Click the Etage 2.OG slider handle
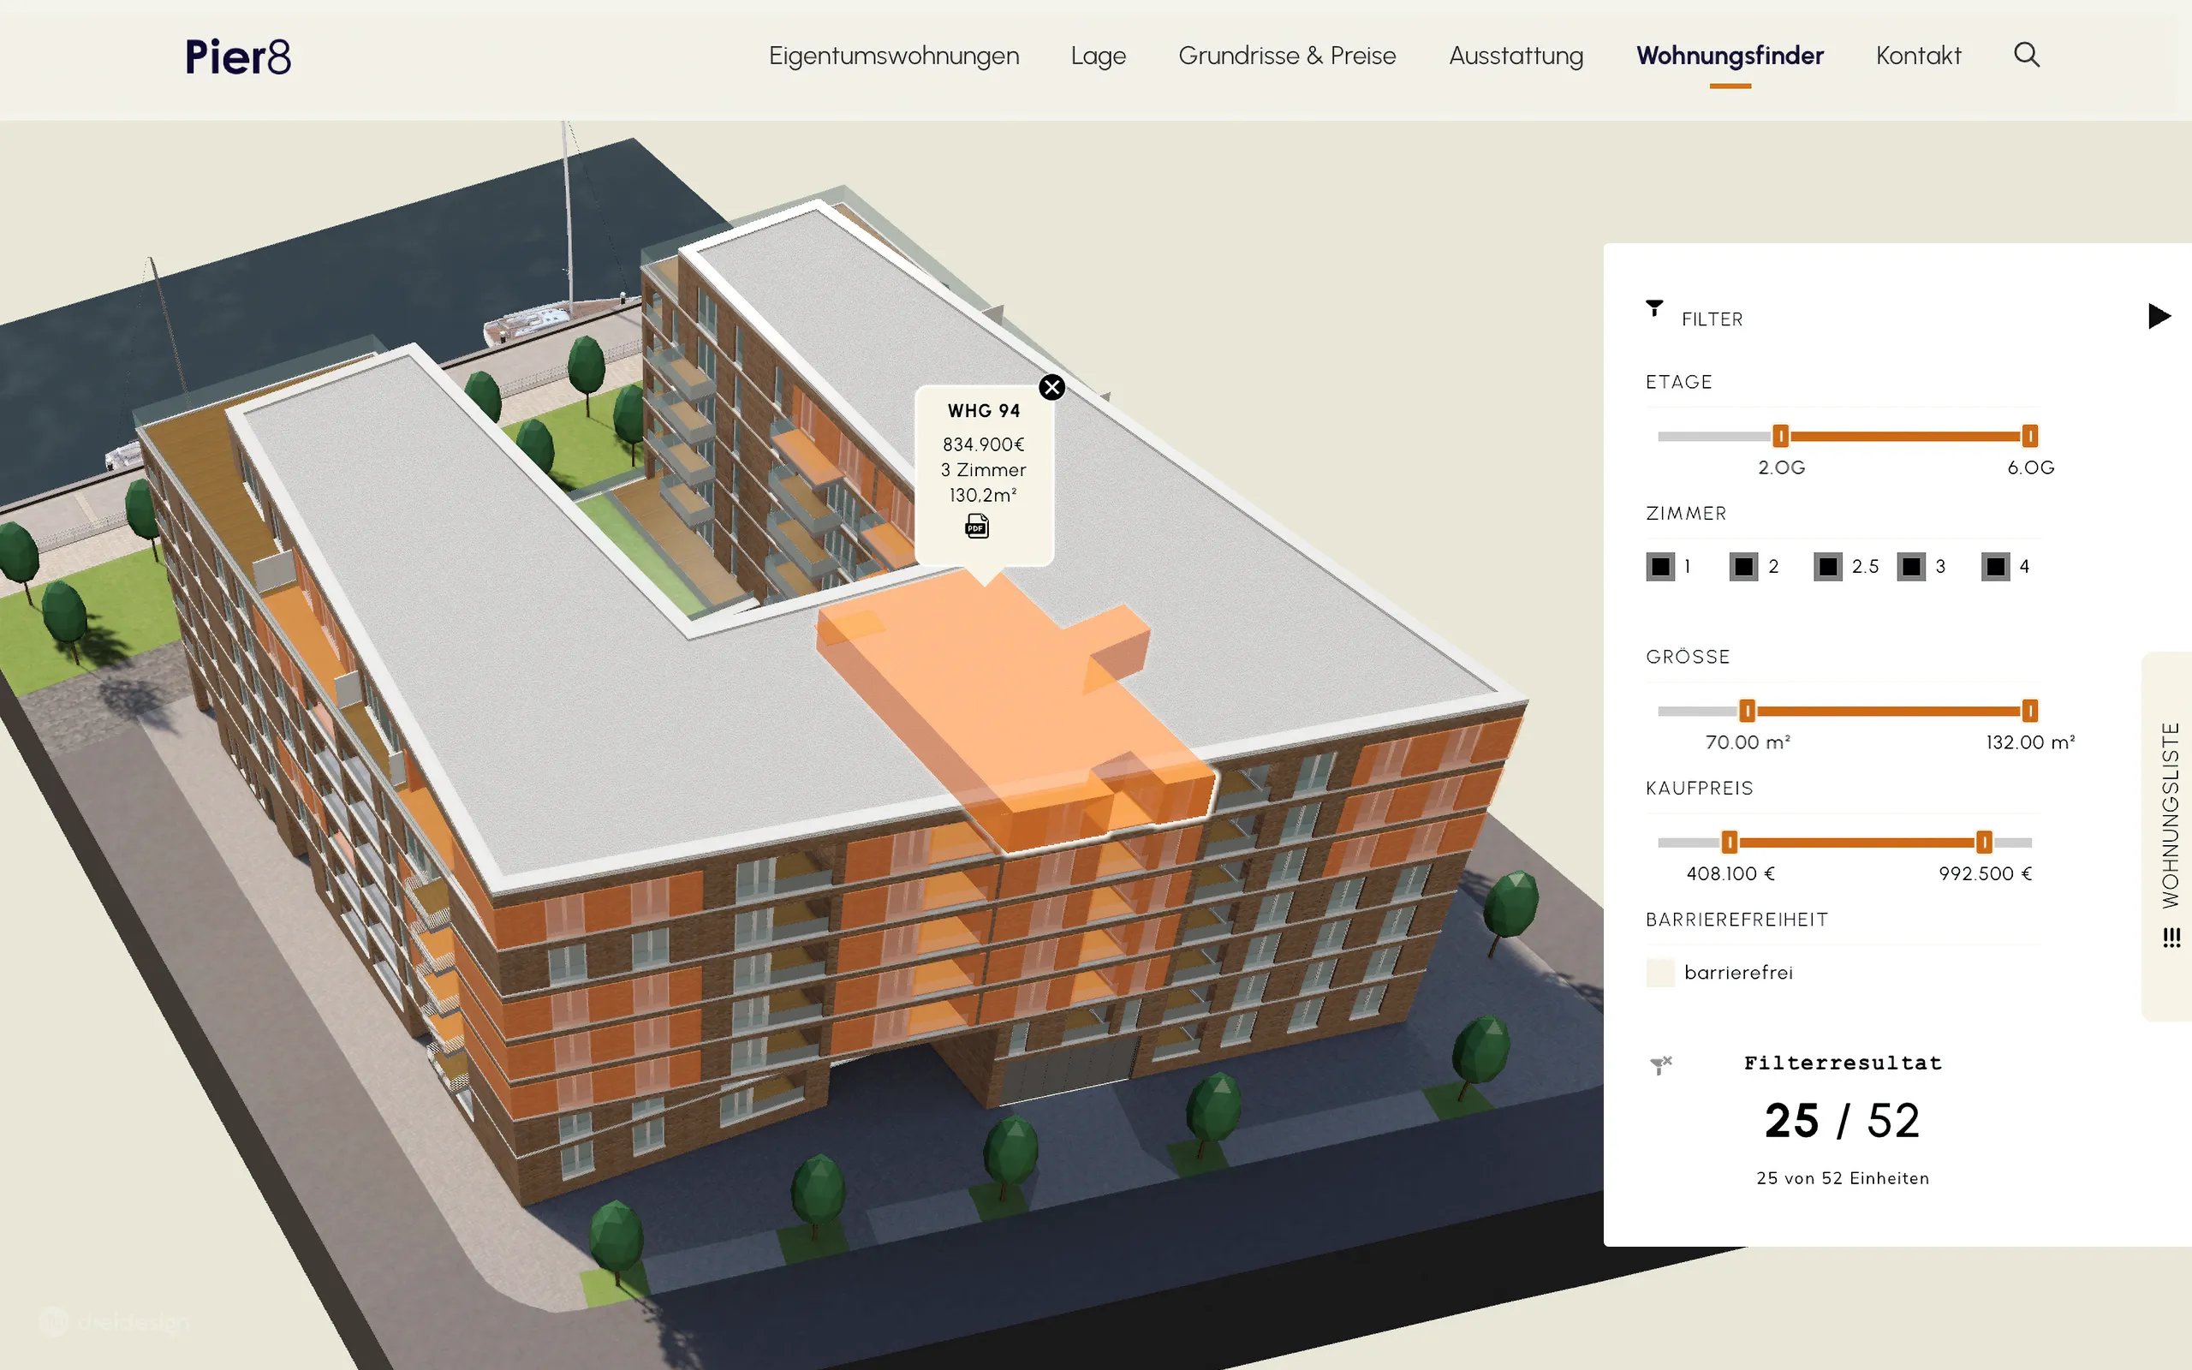This screenshot has width=2192, height=1370. (1780, 437)
